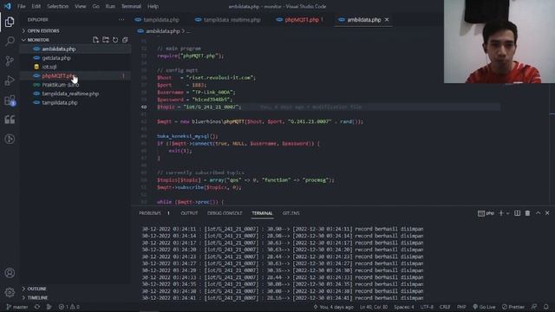The width and height of the screenshot is (555, 312).
Task: Close the bottom panel
Action: [547, 213]
